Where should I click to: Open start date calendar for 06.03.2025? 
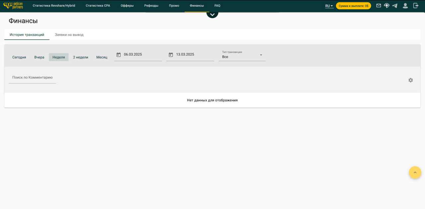click(x=119, y=55)
